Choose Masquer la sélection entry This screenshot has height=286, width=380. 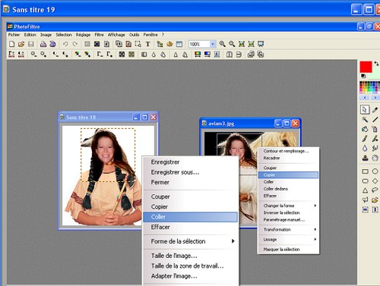[288, 250]
